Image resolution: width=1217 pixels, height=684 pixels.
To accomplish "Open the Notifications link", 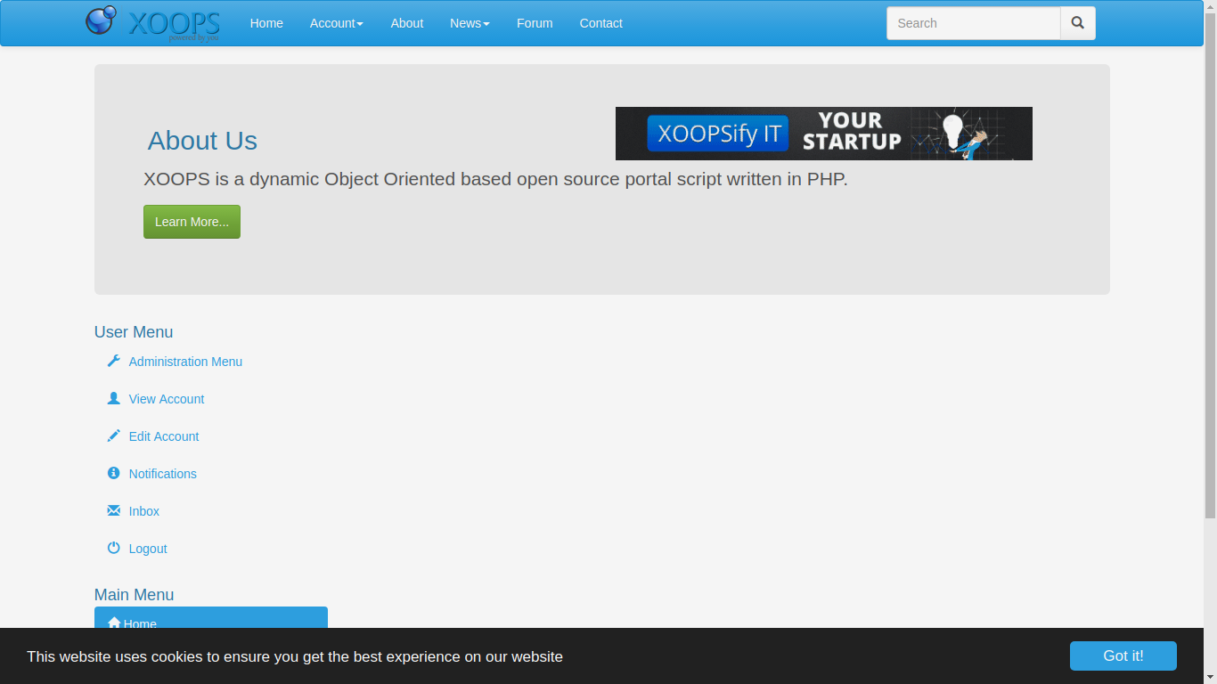I will pos(163,474).
